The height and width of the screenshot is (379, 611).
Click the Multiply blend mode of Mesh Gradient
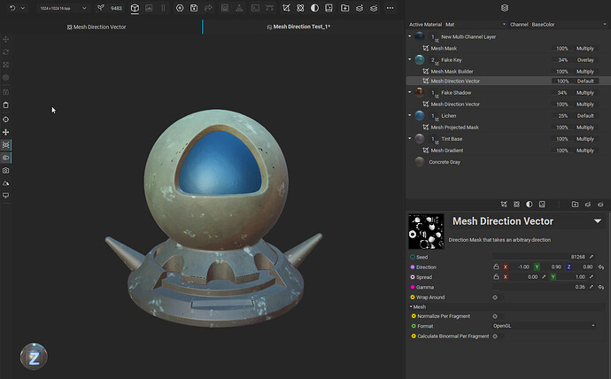pos(585,151)
